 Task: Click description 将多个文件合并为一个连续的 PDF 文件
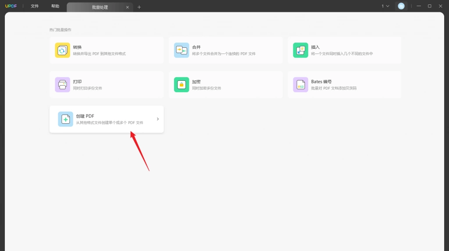[x=224, y=54]
